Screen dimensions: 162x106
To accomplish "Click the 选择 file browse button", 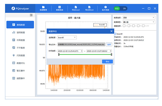I will click(109, 44).
